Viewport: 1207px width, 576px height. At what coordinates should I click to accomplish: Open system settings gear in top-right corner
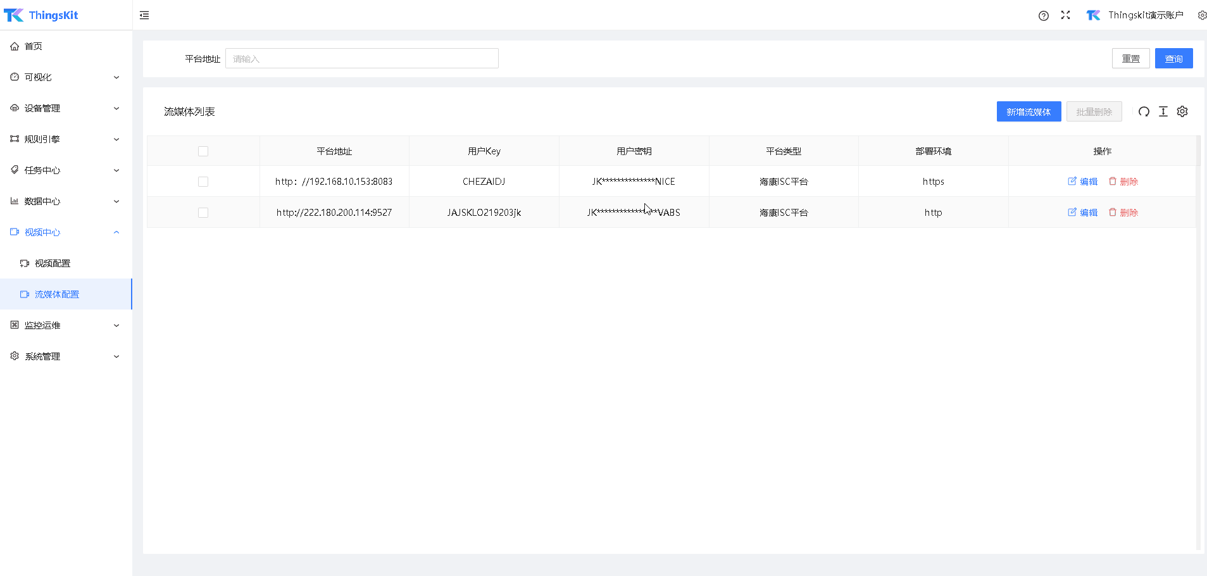(x=1201, y=15)
